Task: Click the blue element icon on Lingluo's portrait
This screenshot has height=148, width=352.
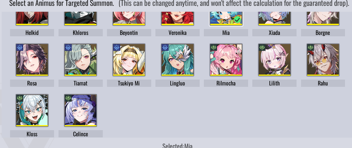Action: (x=165, y=47)
